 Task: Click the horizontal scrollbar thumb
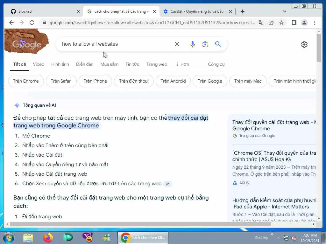tap(140, 224)
